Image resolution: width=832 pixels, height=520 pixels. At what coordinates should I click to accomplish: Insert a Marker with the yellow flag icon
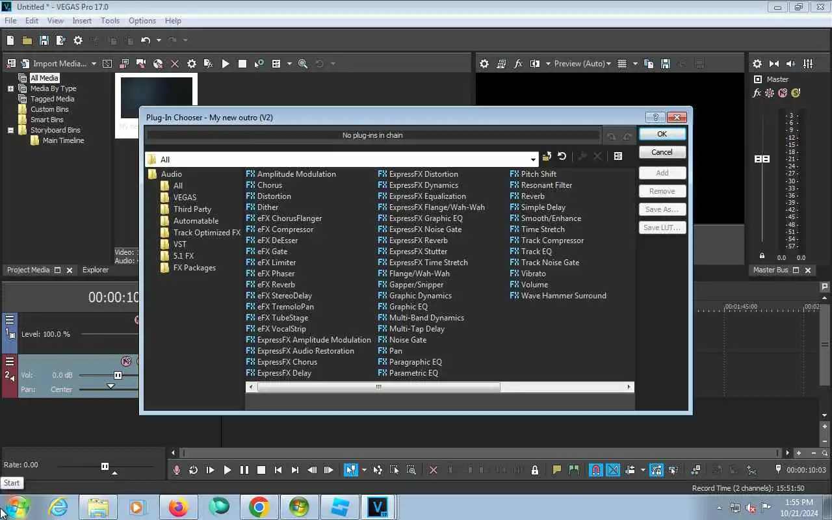[x=557, y=470]
